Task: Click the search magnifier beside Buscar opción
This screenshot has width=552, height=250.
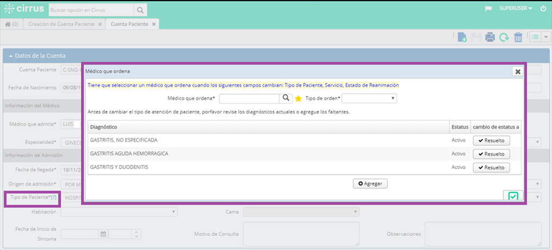Action: pyautogui.click(x=140, y=10)
